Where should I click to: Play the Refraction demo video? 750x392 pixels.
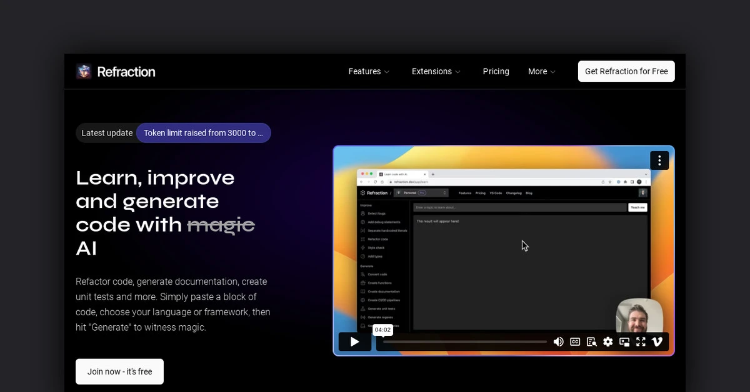354,341
